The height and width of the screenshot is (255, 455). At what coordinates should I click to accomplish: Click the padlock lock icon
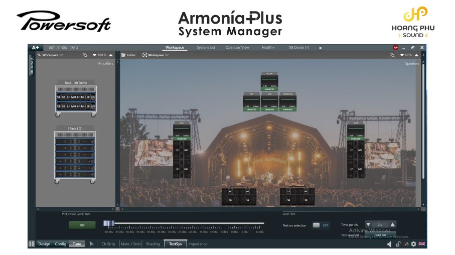tap(398, 244)
